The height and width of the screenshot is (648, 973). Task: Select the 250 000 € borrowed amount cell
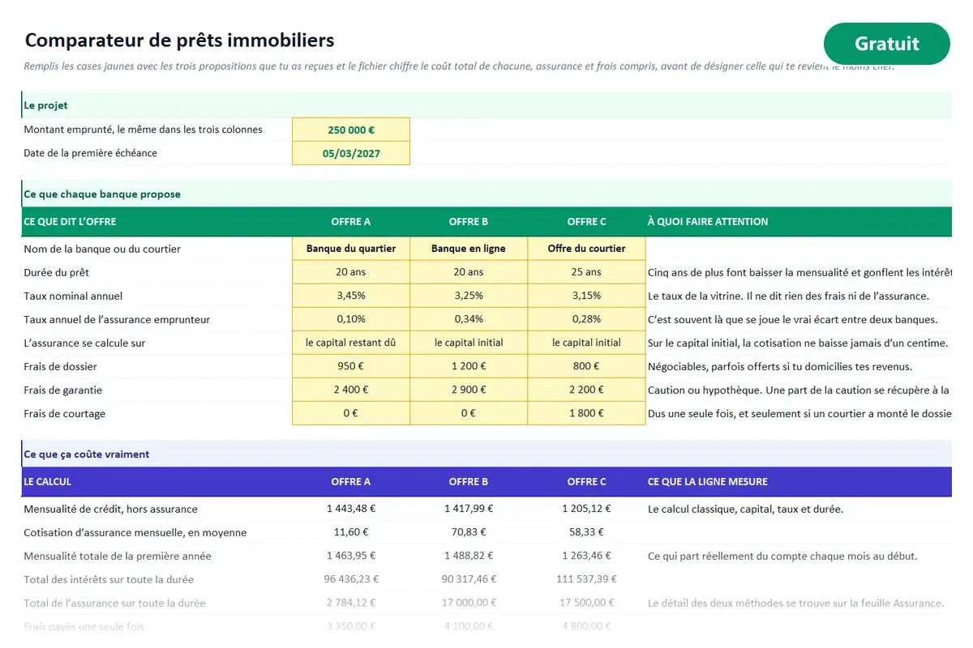[351, 130]
